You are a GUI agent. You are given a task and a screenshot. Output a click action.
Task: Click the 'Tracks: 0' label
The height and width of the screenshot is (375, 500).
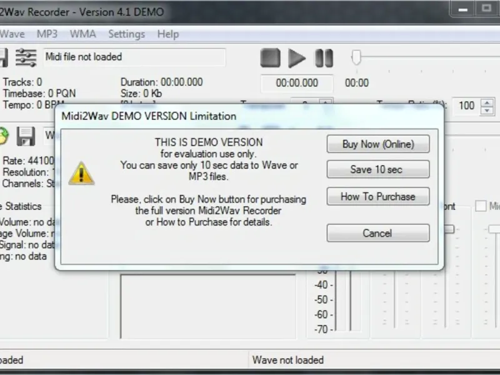[x=22, y=82]
